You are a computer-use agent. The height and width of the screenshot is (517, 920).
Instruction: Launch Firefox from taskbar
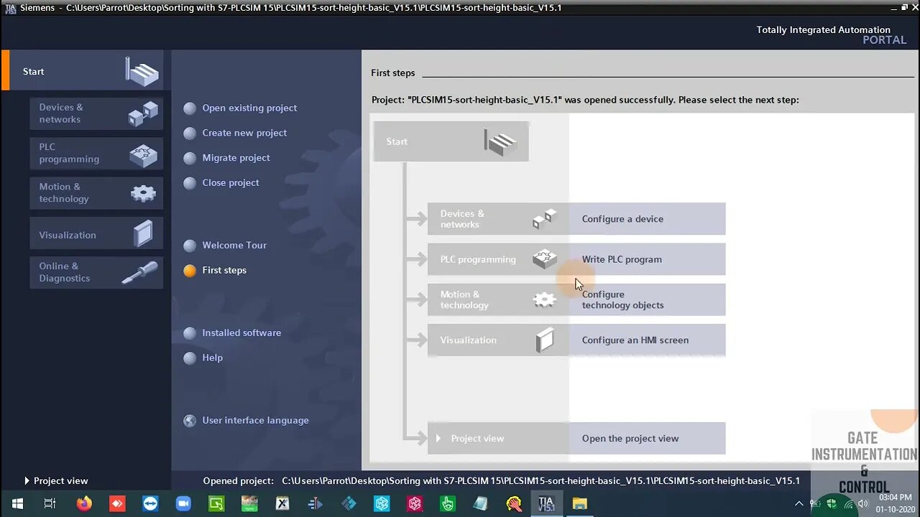pos(84,504)
